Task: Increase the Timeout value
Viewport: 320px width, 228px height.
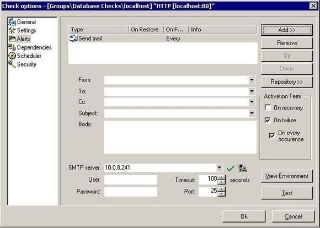Action: point(221,177)
